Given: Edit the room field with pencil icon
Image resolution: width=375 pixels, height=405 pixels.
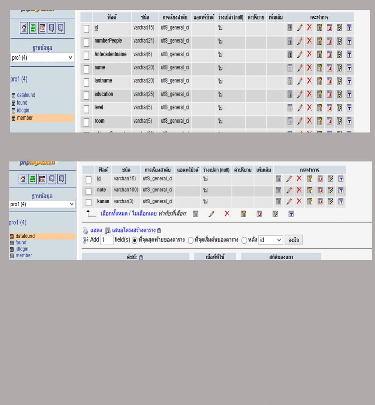Looking at the screenshot, I should [x=300, y=121].
